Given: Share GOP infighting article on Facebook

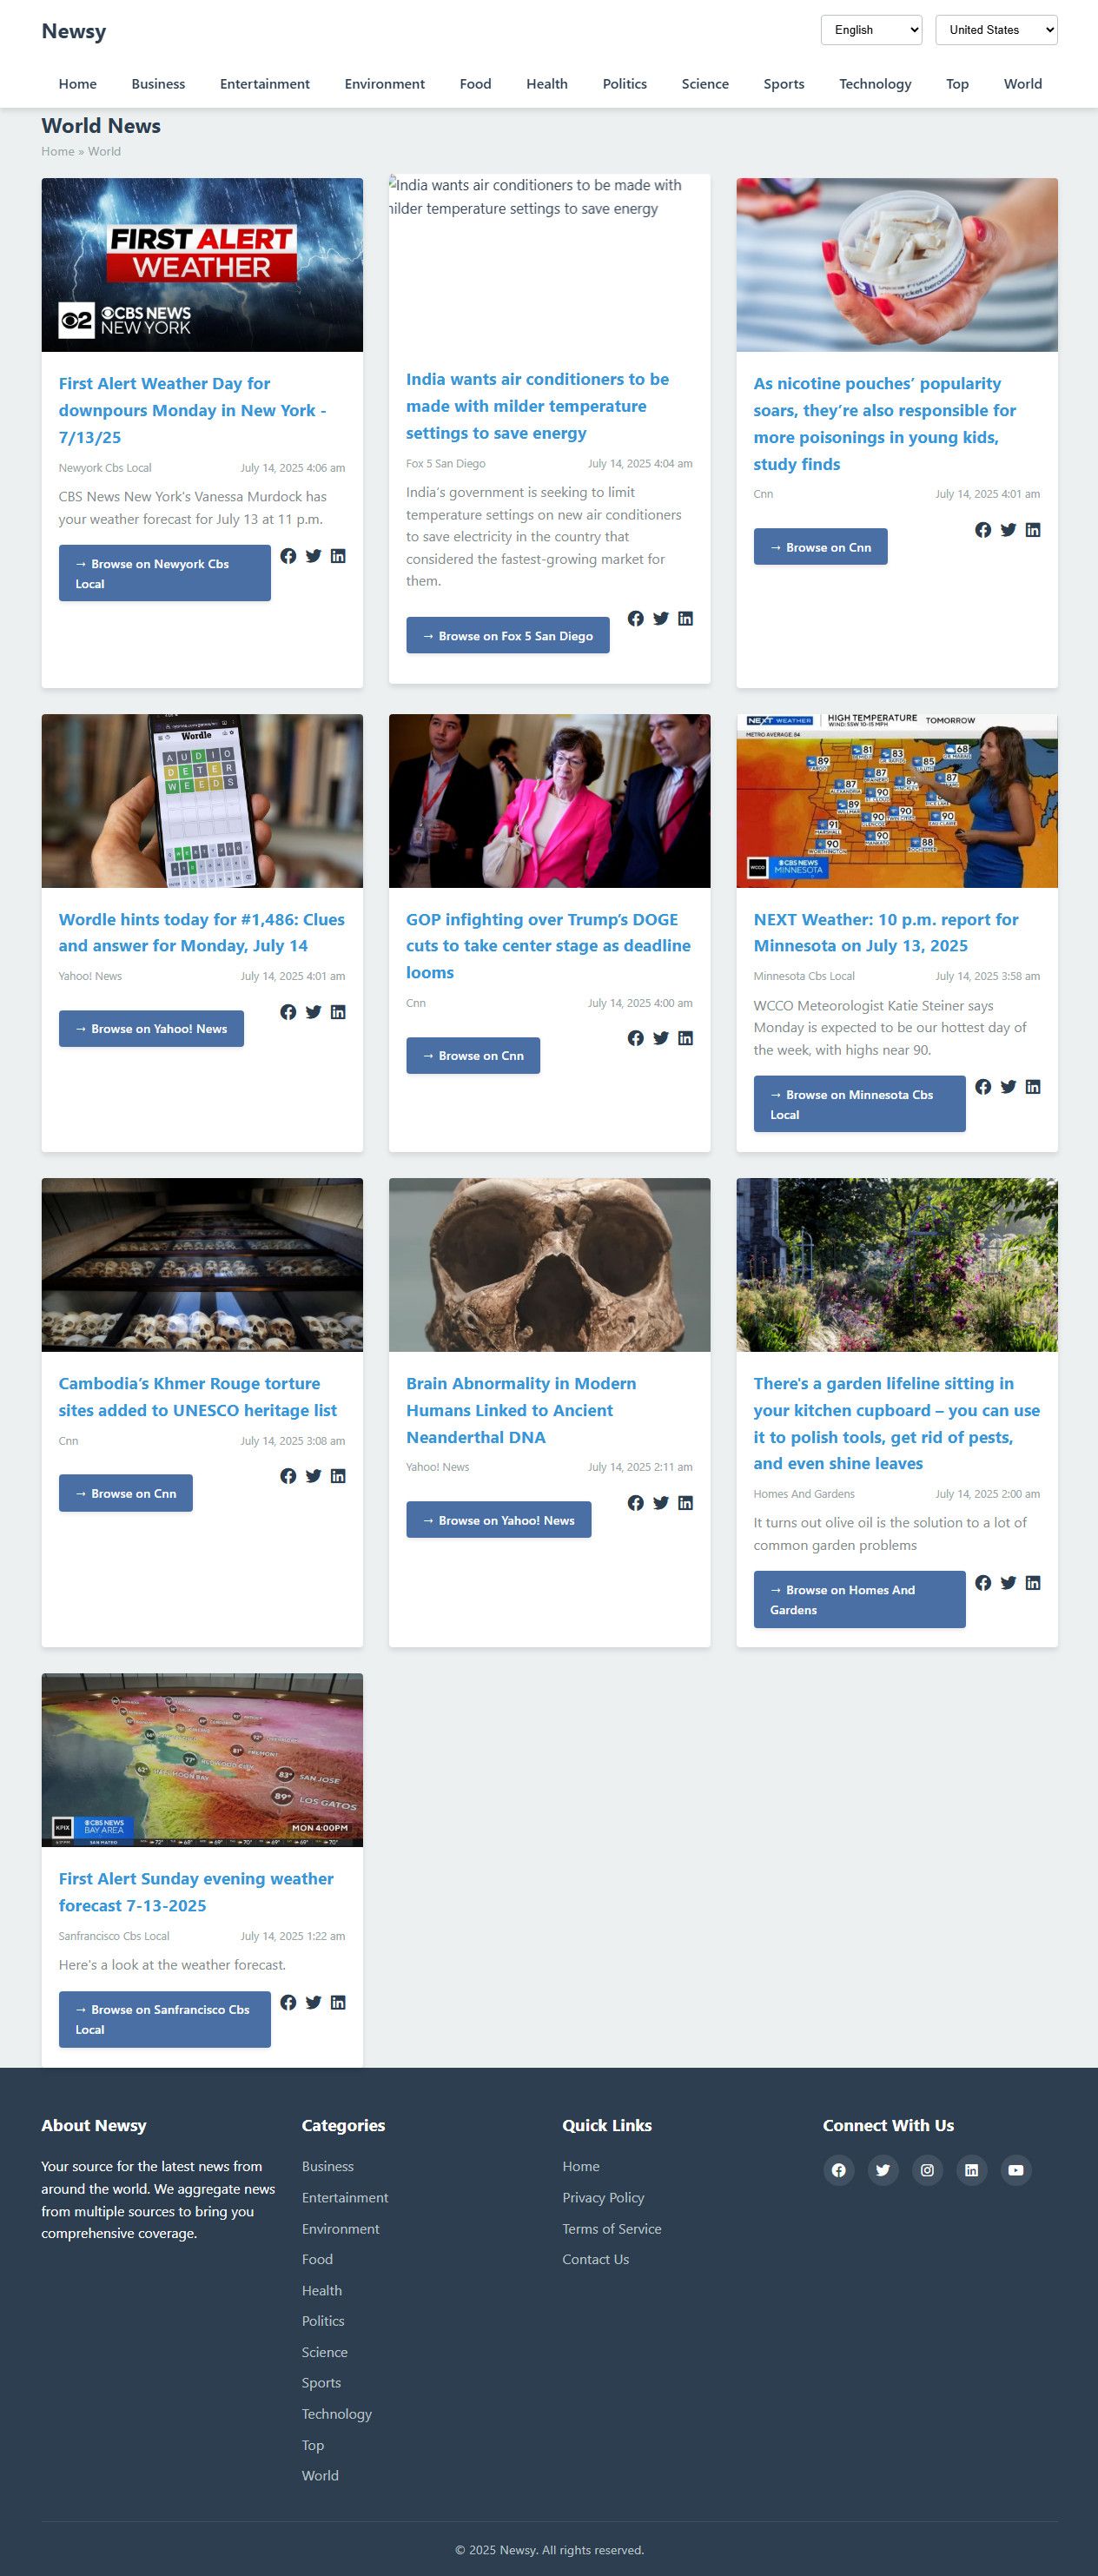Looking at the screenshot, I should click(636, 1038).
